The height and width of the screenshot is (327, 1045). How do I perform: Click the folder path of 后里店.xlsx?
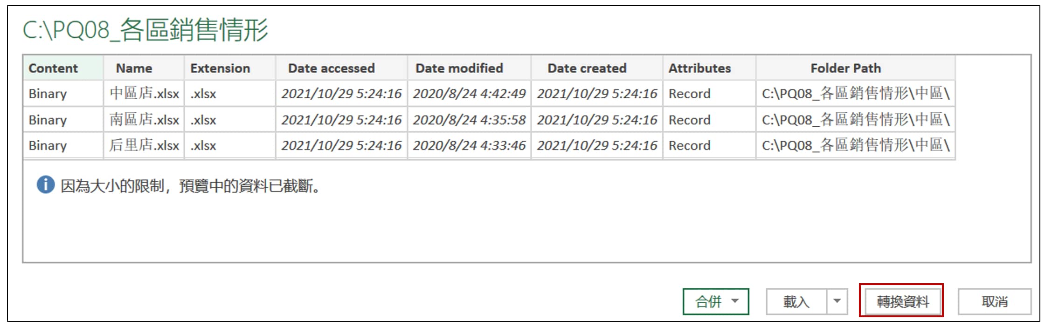point(855,145)
